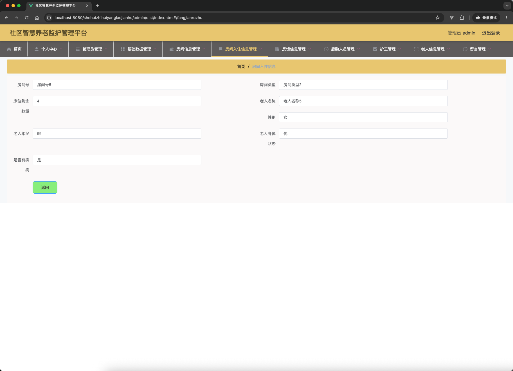Open the 护工管理 menu
The height and width of the screenshot is (371, 513).
click(x=387, y=49)
